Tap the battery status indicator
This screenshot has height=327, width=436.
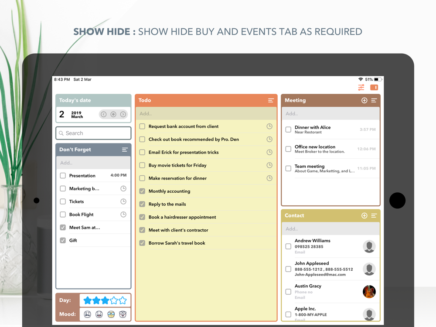click(x=378, y=79)
